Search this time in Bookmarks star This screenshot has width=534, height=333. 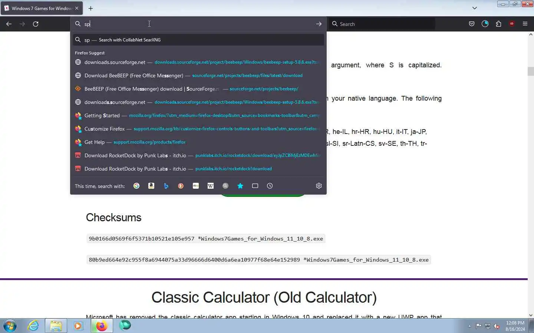(x=240, y=186)
